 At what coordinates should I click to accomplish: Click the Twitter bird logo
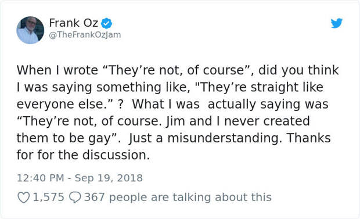click(x=337, y=23)
